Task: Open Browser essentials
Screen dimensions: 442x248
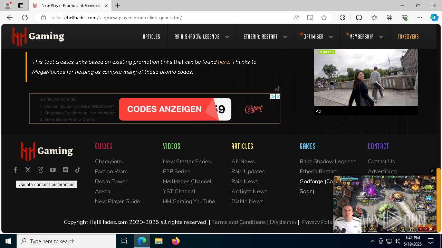Action: click(x=405, y=18)
